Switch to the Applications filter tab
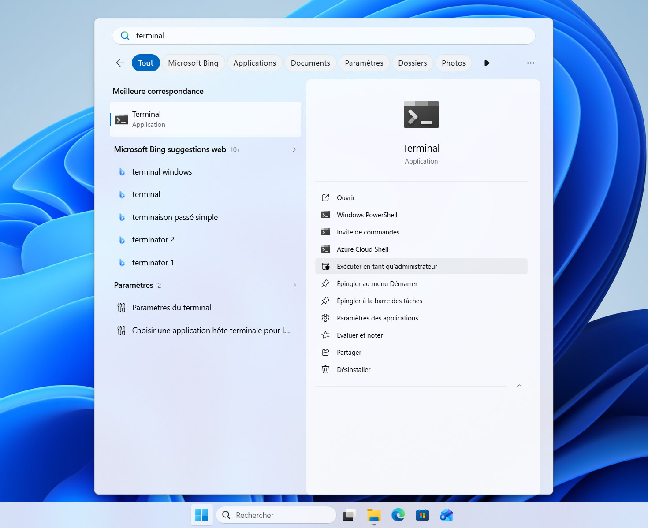Screen dimensions: 648x528 tap(255, 63)
